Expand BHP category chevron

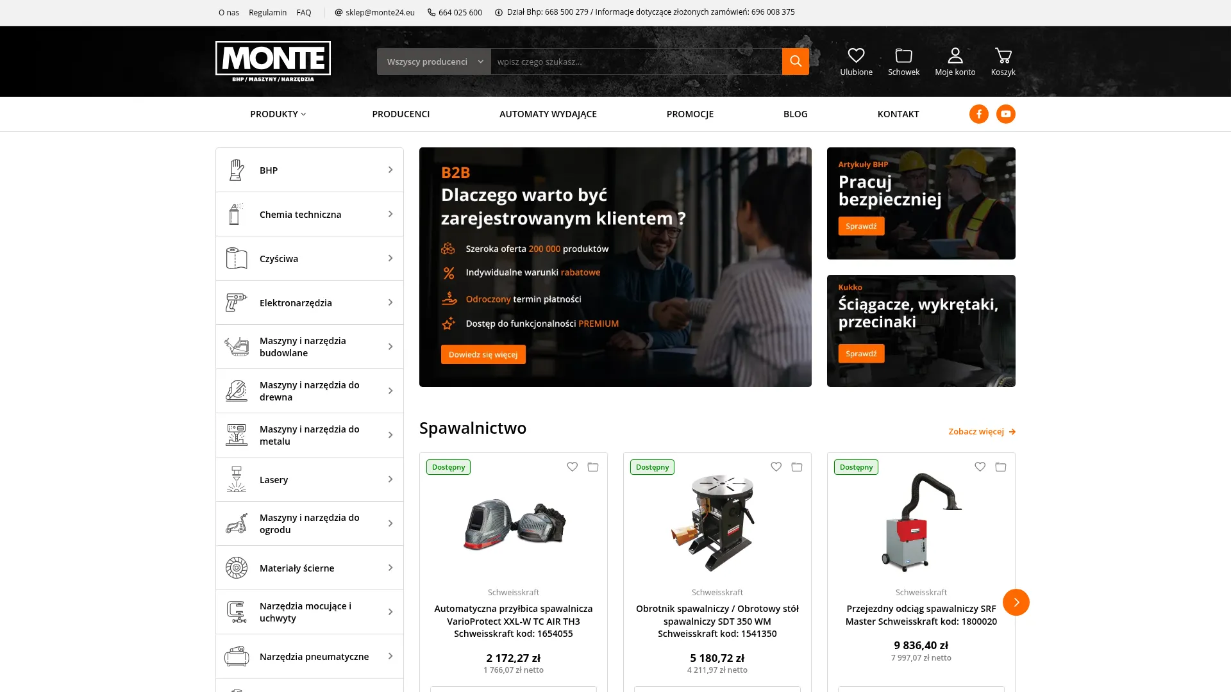click(390, 170)
